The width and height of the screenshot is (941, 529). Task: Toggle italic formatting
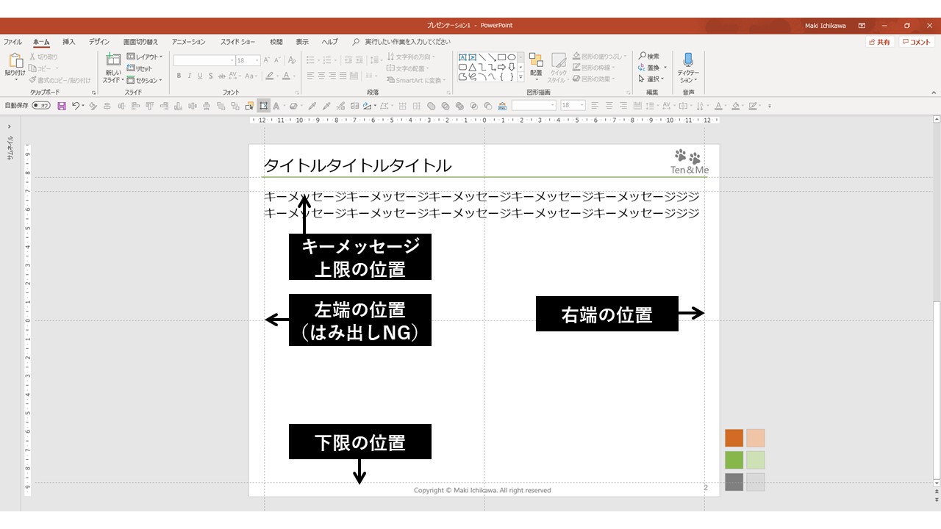click(189, 76)
